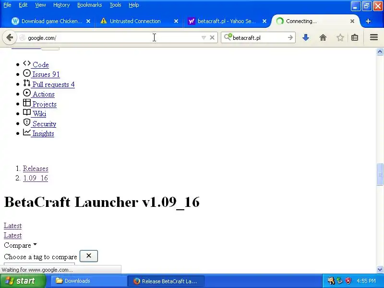Open the Projects link
This screenshot has height=288, width=384.
(45, 104)
